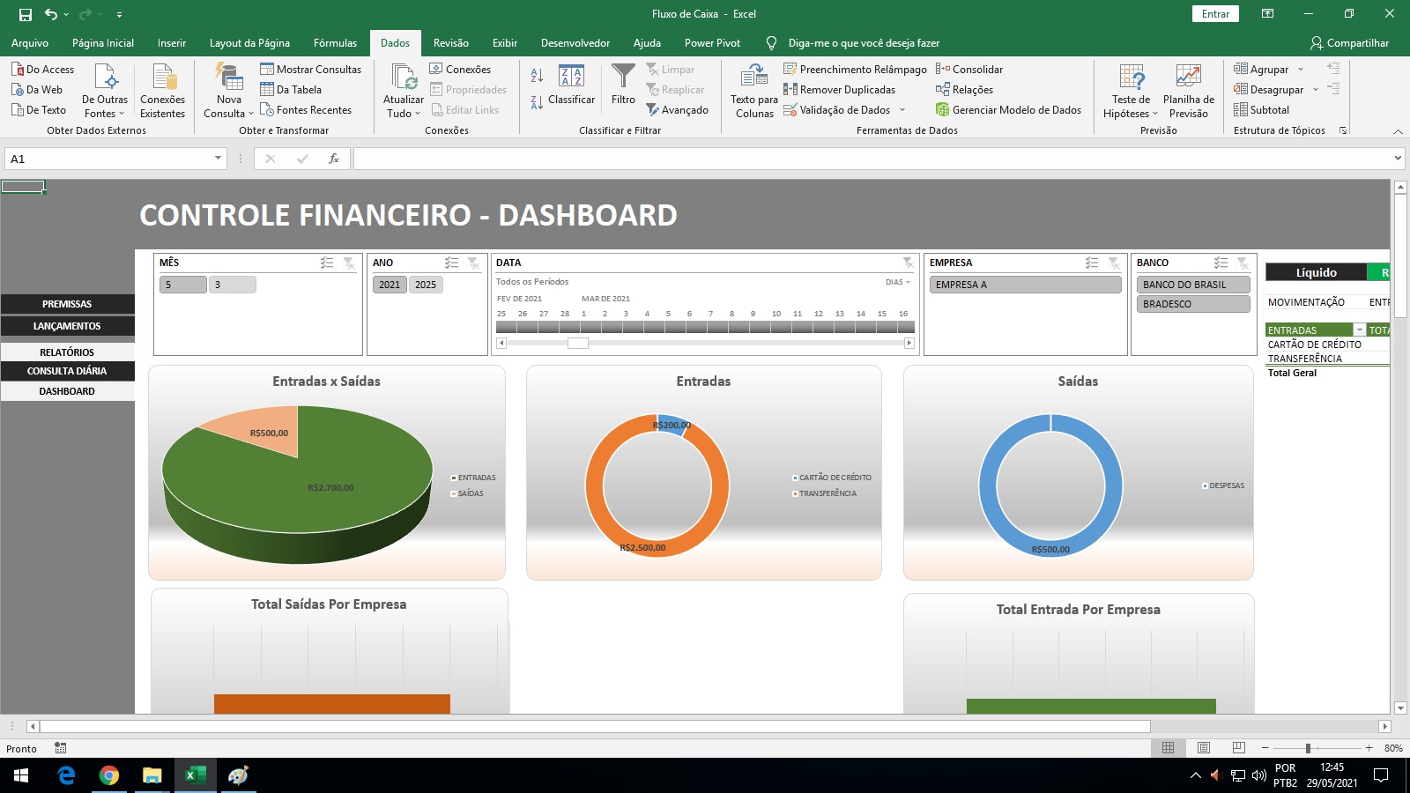Click Mostrar Consultas in ribbon

[x=310, y=69]
